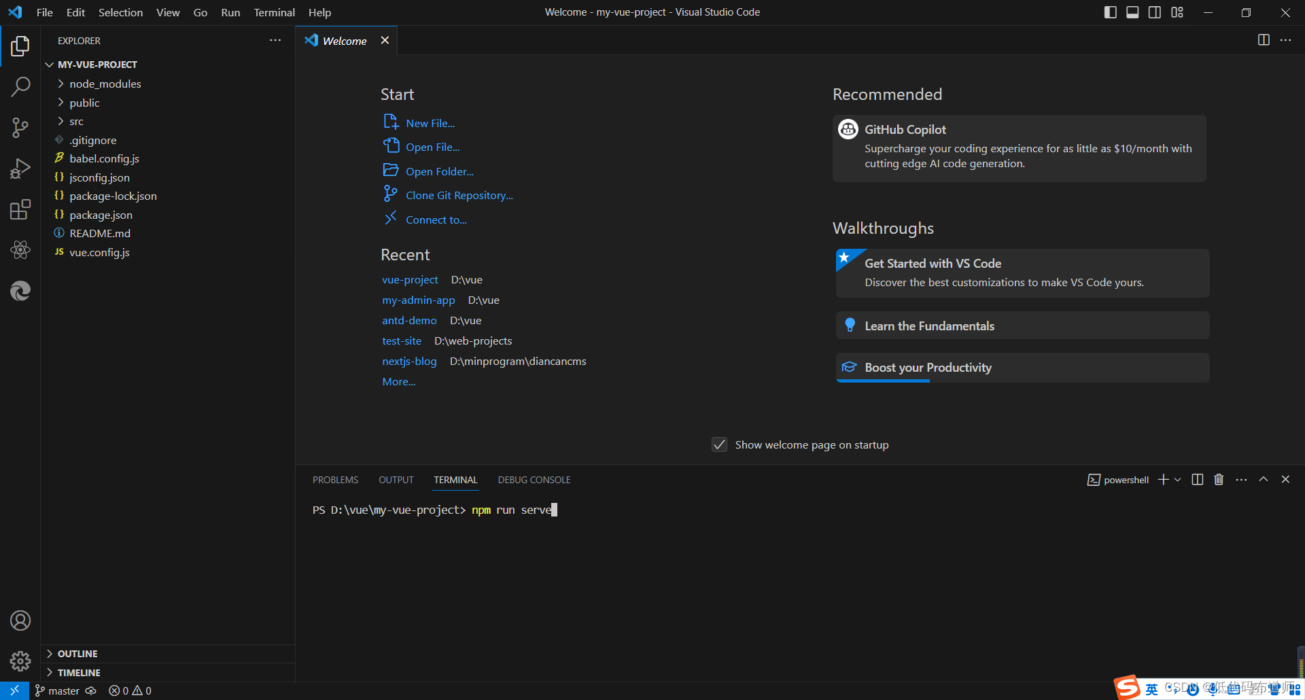Open the Run and Debug view
Screen dimensions: 1305x700
point(20,169)
